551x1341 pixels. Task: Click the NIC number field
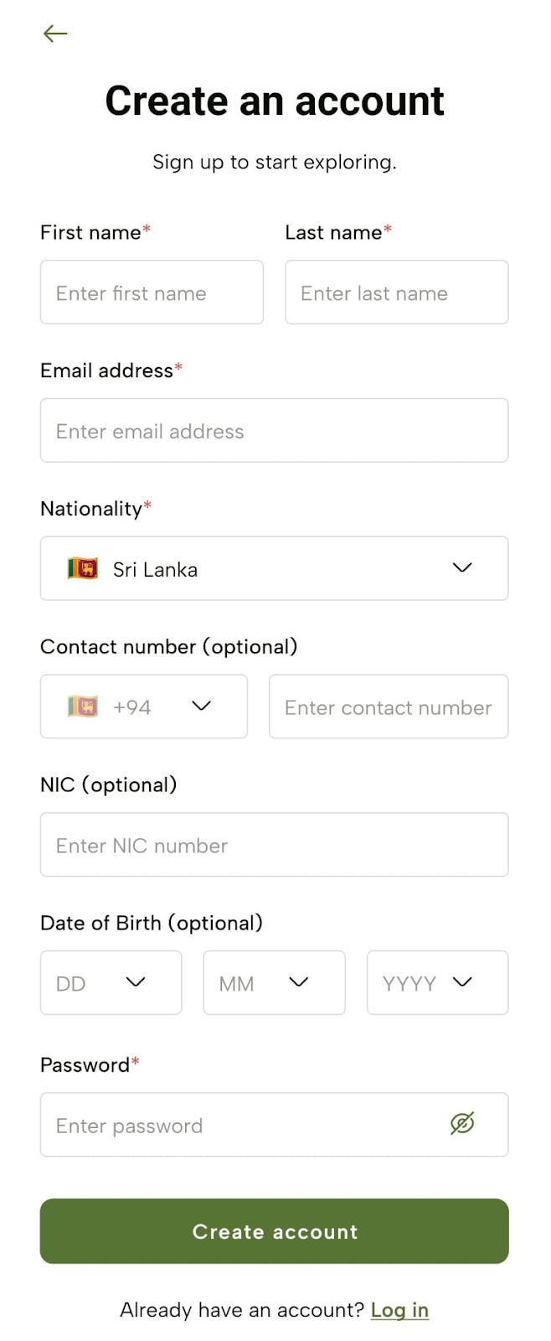[275, 845]
